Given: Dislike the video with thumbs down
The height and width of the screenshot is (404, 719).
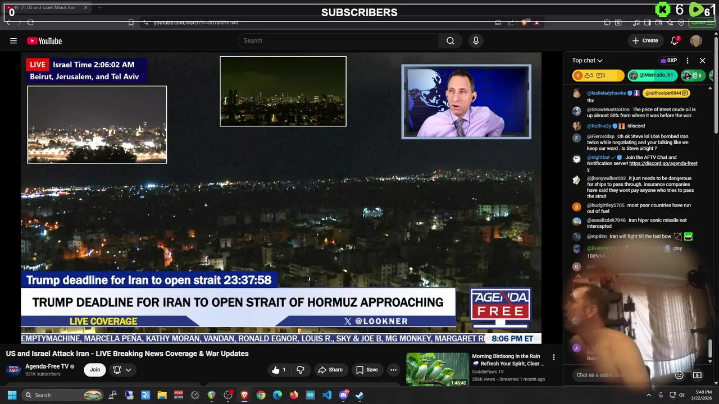Looking at the screenshot, I should tap(301, 370).
